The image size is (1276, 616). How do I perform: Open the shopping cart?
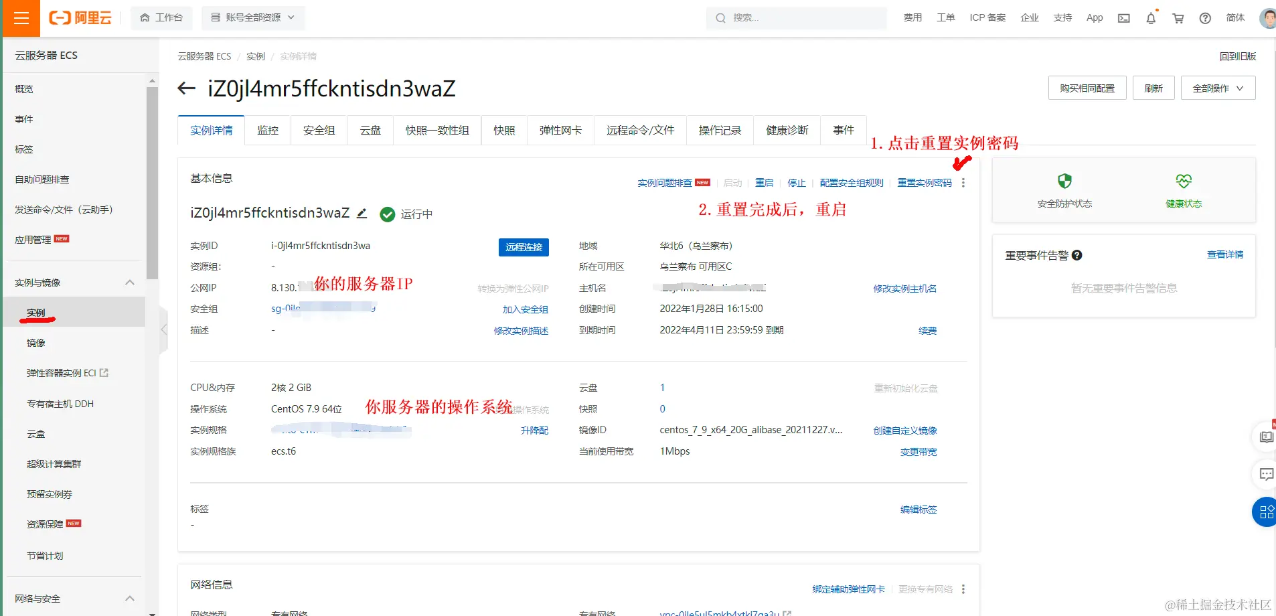click(1178, 18)
